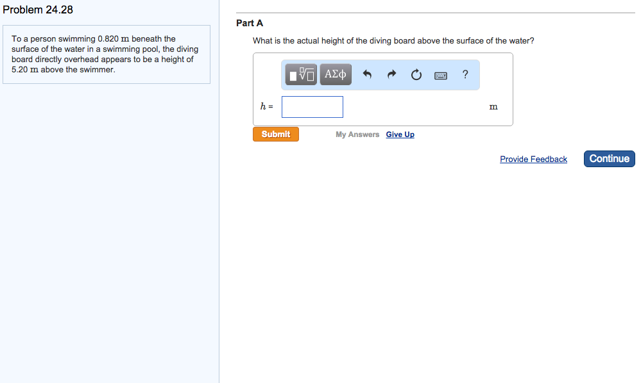Click the undo arrow icon
This screenshot has height=383, width=641.
(367, 74)
